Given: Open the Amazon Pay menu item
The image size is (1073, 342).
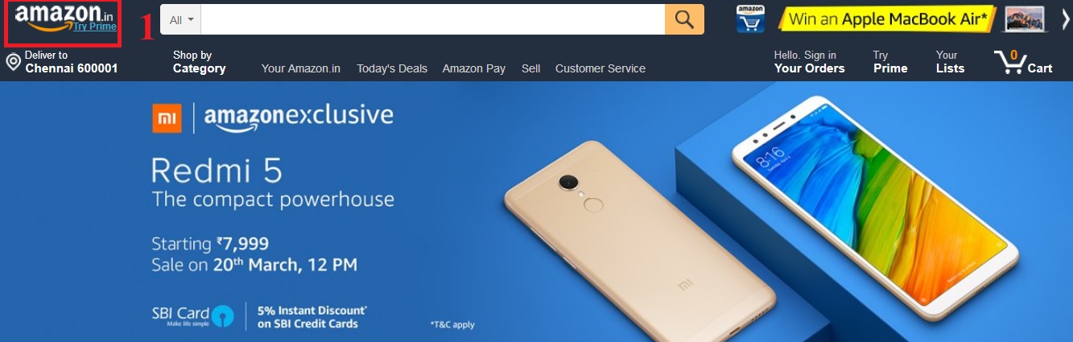Looking at the screenshot, I should point(473,68).
